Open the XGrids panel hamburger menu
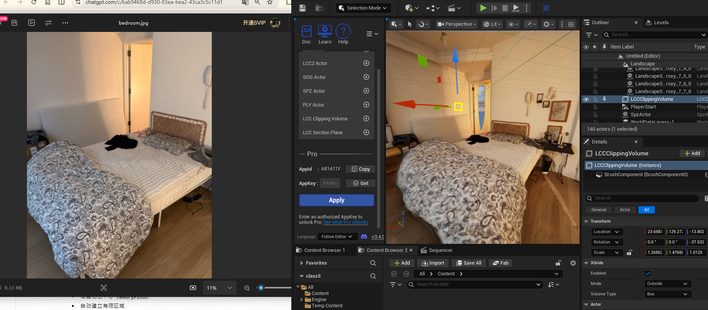708x310 pixels. coord(372,34)
